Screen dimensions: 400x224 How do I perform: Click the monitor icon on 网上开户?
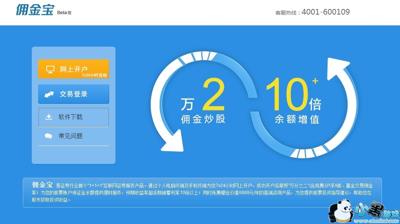50,69
